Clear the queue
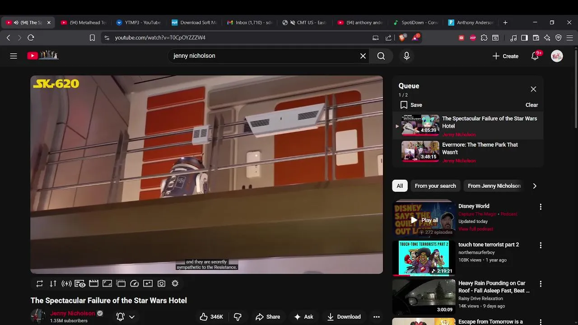Screen dimensions: 578x325 tap(531, 105)
